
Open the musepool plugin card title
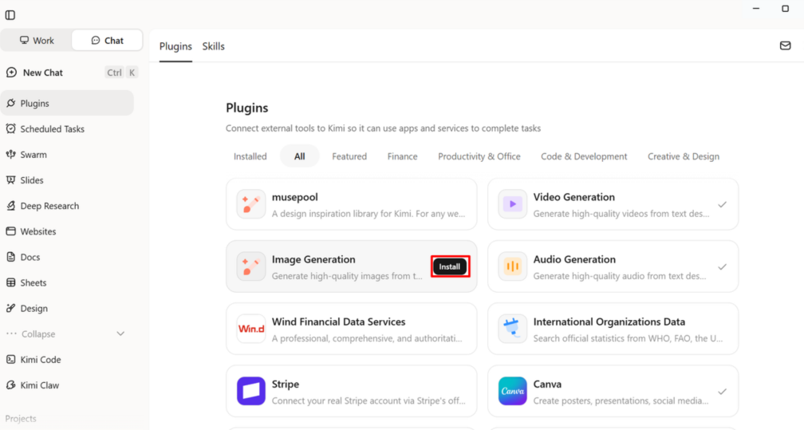295,197
